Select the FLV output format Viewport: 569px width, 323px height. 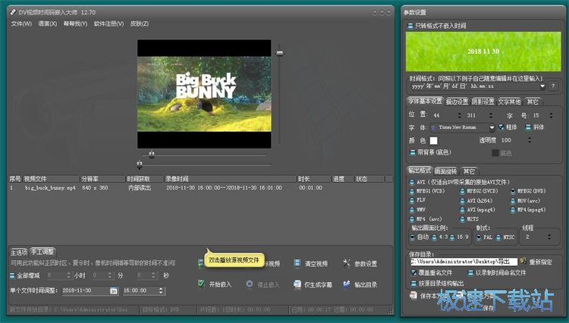point(412,200)
